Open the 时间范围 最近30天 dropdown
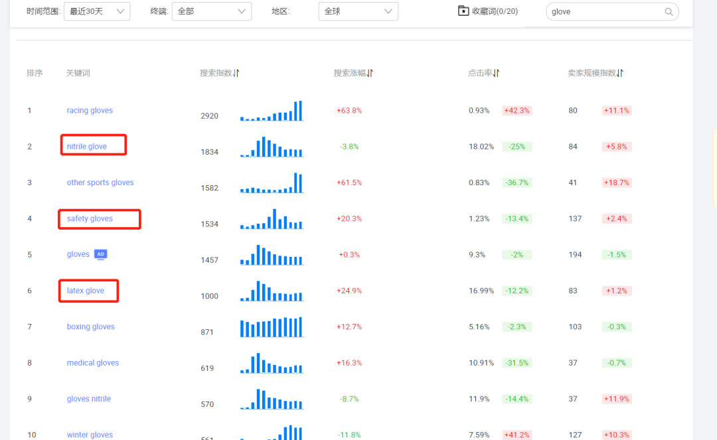 pos(97,11)
